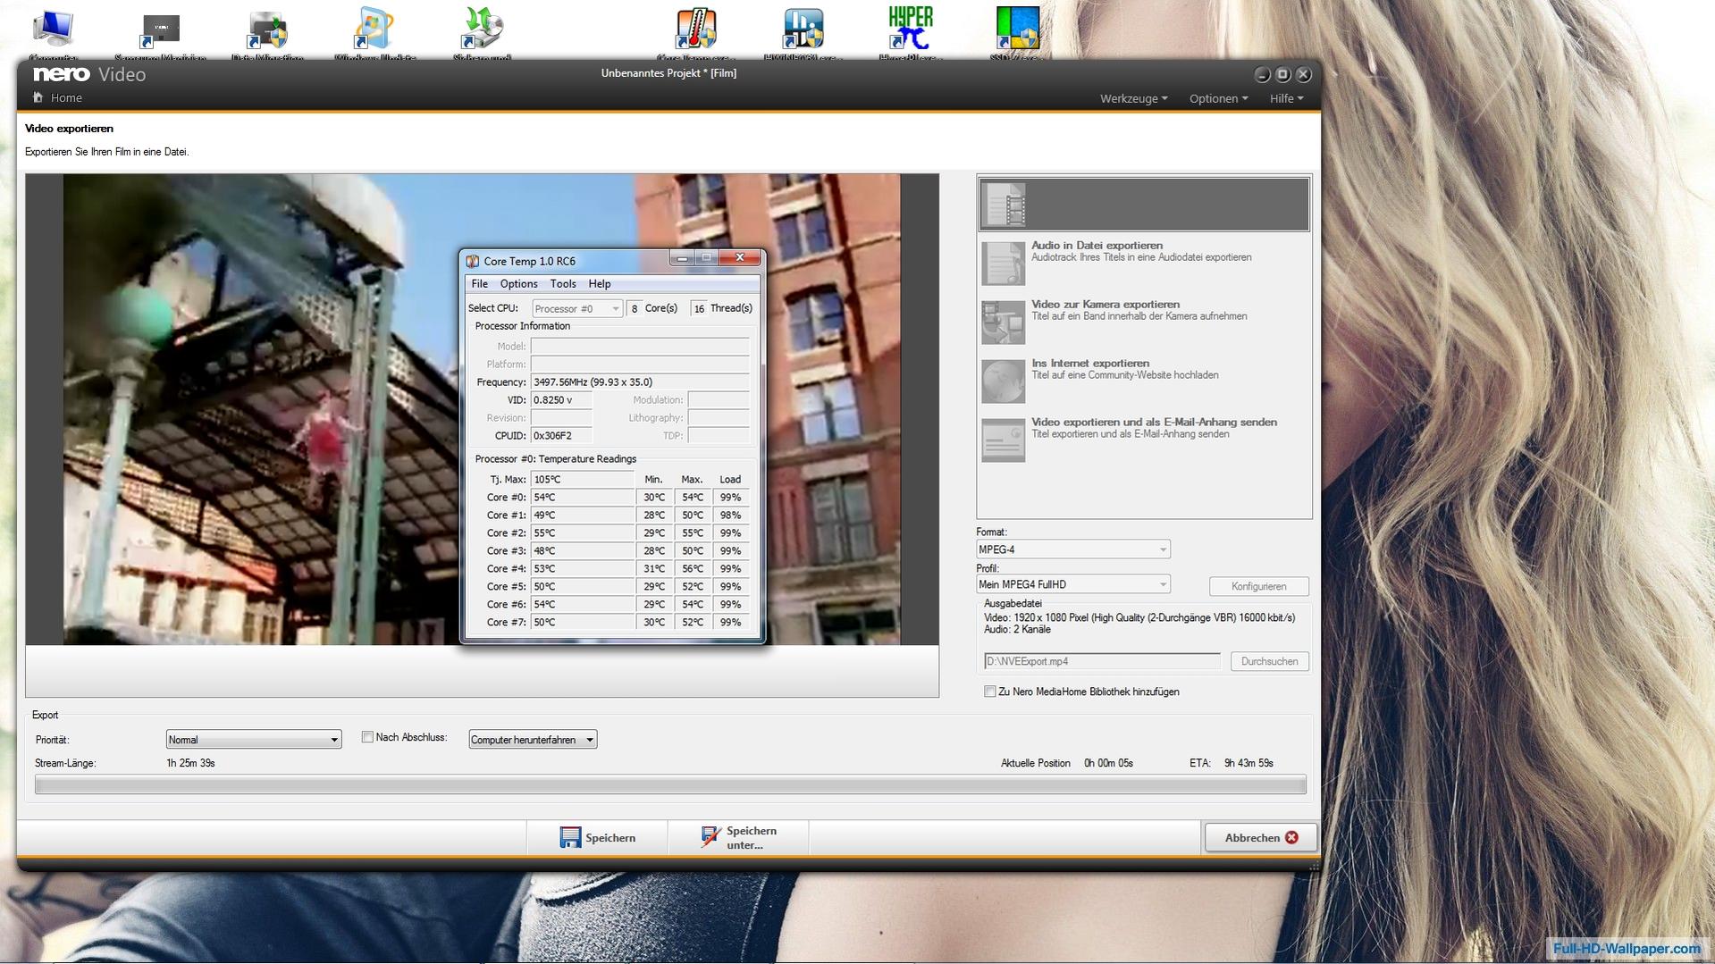The image size is (1715, 964).
Task: Click the Core #5 temperature reading
Action: 582,586
